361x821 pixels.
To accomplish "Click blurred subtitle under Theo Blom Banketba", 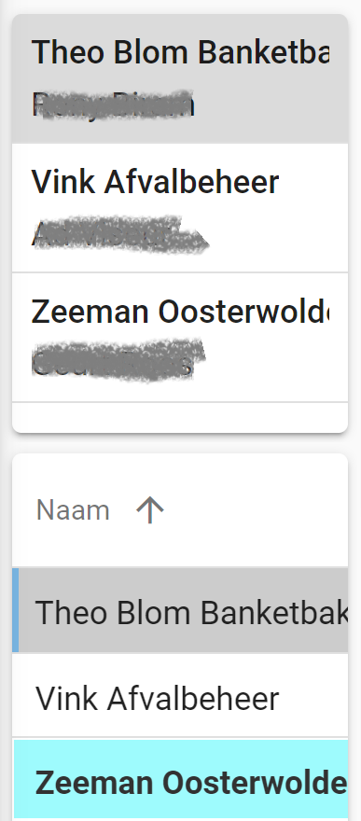I will (x=113, y=104).
